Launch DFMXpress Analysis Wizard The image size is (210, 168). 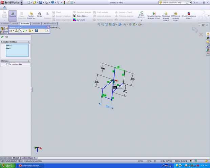point(175,17)
